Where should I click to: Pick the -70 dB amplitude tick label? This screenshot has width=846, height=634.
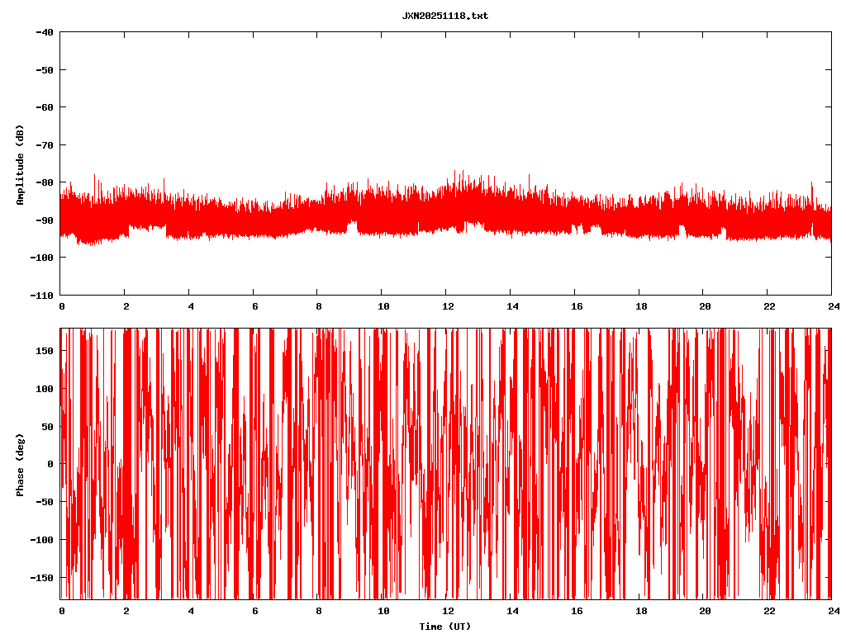coord(45,144)
